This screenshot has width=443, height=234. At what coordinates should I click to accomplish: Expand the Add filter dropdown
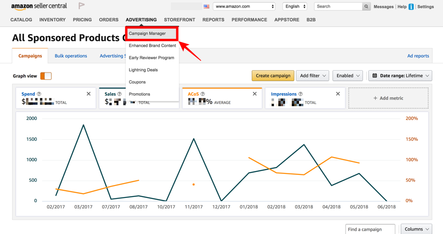pyautogui.click(x=313, y=75)
